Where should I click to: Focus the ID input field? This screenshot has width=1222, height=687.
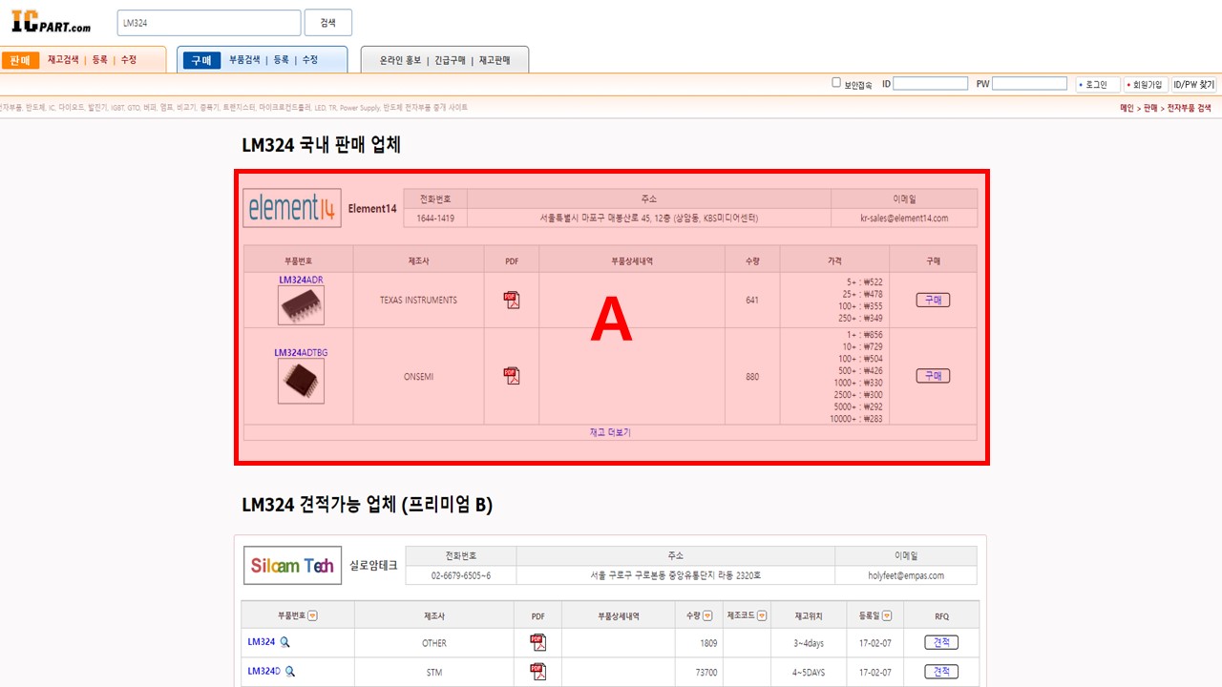coord(930,84)
